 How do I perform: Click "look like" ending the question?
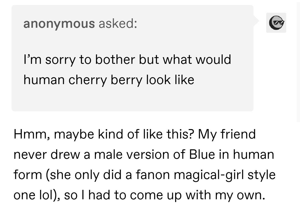(x=170, y=80)
